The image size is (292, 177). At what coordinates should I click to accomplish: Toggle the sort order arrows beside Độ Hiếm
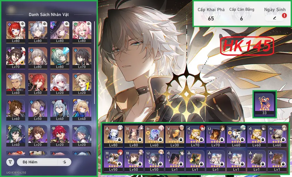[x=64, y=162]
